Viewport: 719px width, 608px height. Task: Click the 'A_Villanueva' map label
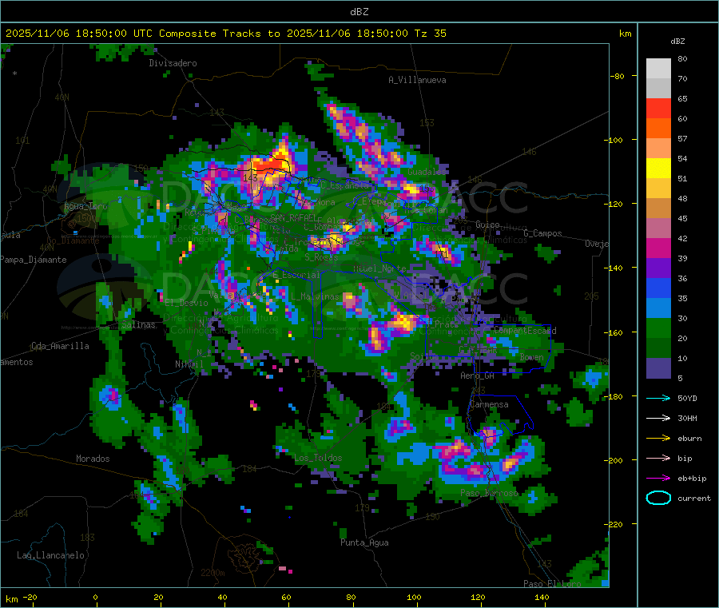417,80
